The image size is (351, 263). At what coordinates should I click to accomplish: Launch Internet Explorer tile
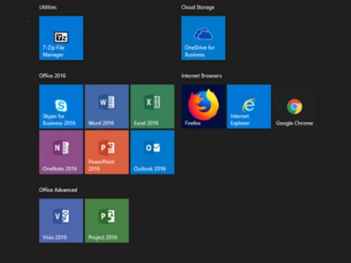pyautogui.click(x=249, y=106)
